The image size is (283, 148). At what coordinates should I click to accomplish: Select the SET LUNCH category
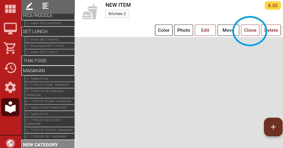[48, 31]
